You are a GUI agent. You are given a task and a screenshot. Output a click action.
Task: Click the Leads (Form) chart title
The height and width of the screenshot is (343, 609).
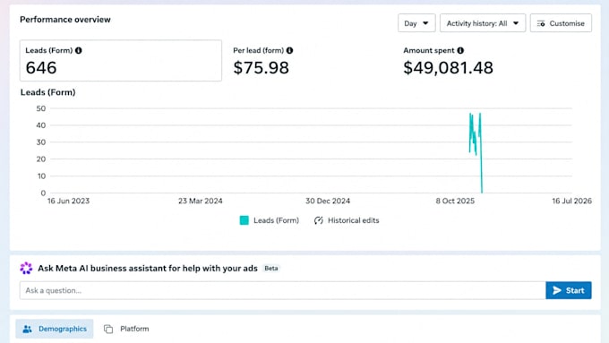click(x=47, y=92)
